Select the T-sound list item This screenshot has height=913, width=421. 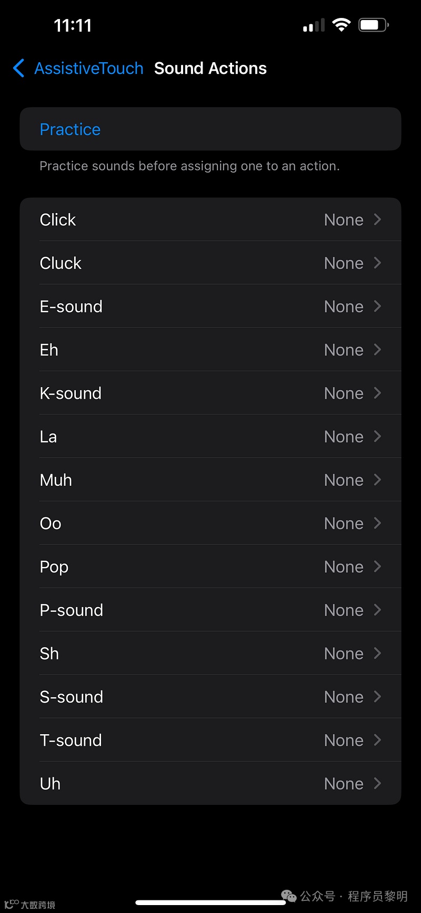pos(210,740)
